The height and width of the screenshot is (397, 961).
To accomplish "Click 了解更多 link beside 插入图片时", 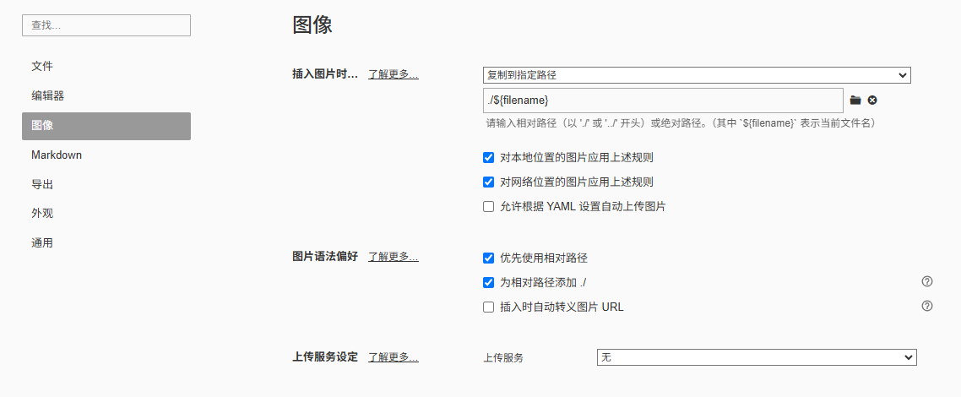I will [x=394, y=74].
